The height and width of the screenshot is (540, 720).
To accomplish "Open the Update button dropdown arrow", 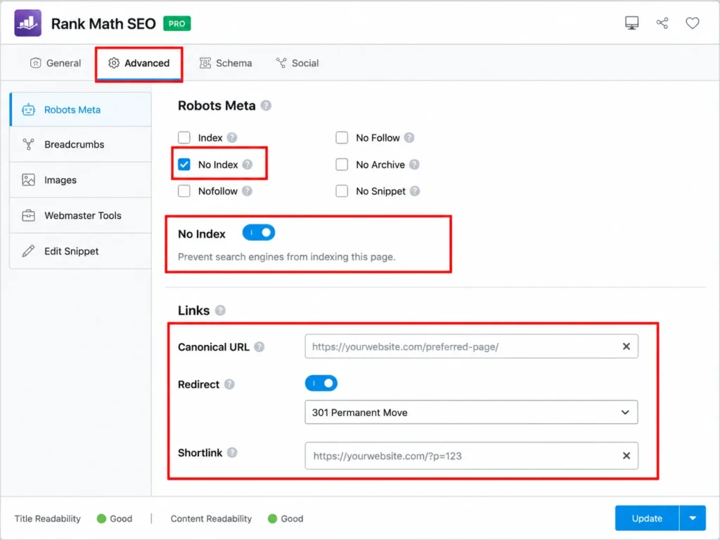I will (x=693, y=518).
